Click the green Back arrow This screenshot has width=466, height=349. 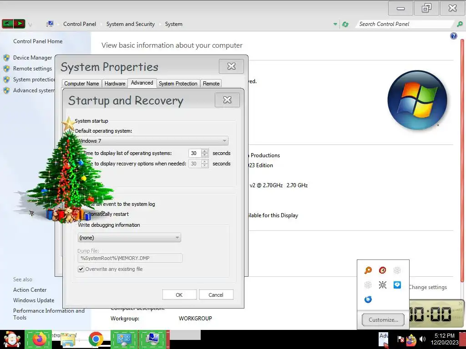(7, 24)
